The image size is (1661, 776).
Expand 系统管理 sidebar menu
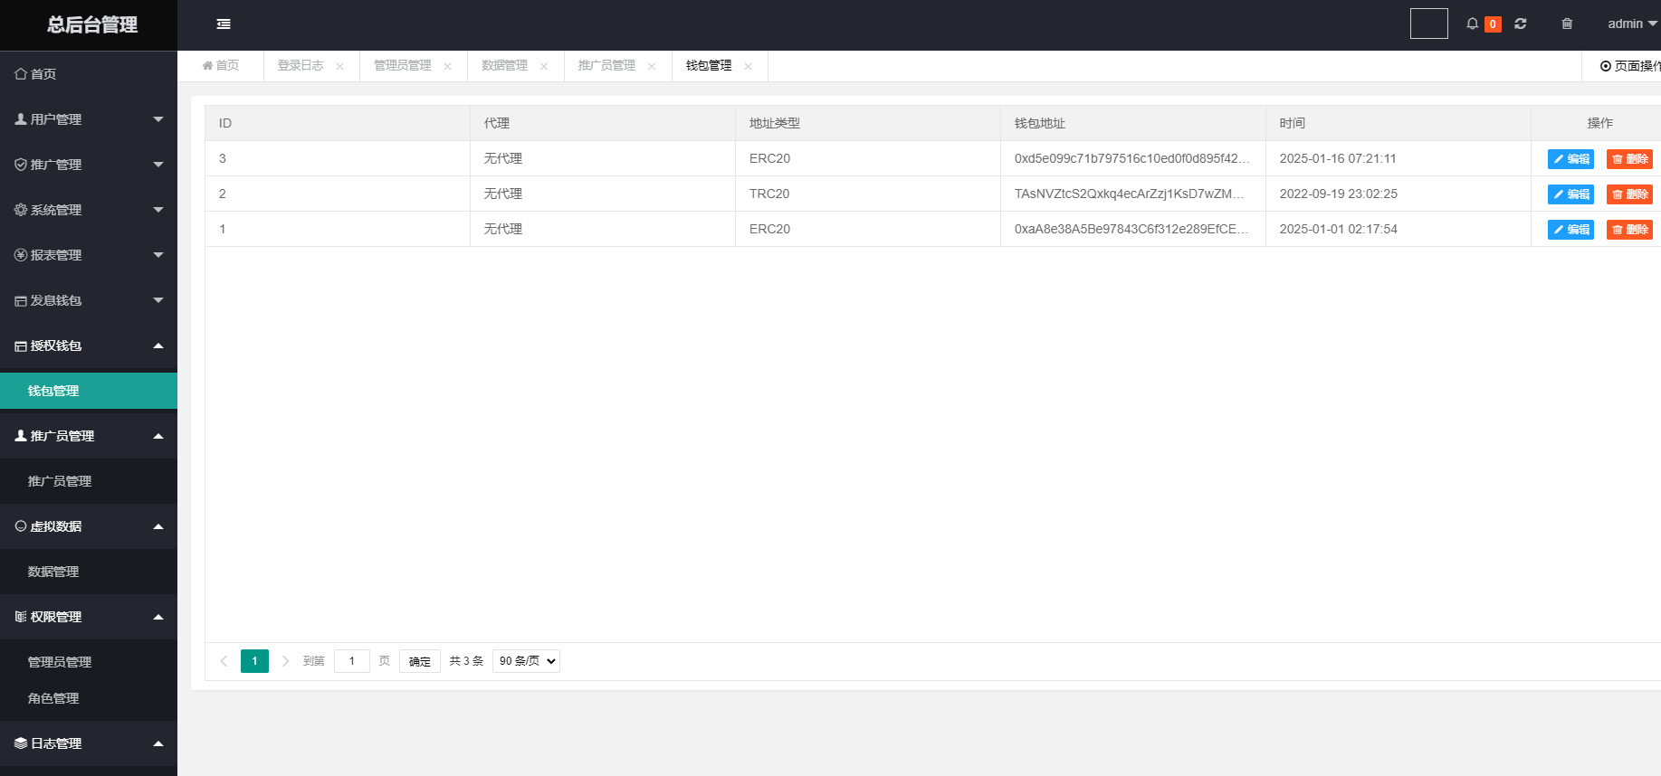pyautogui.click(x=89, y=210)
